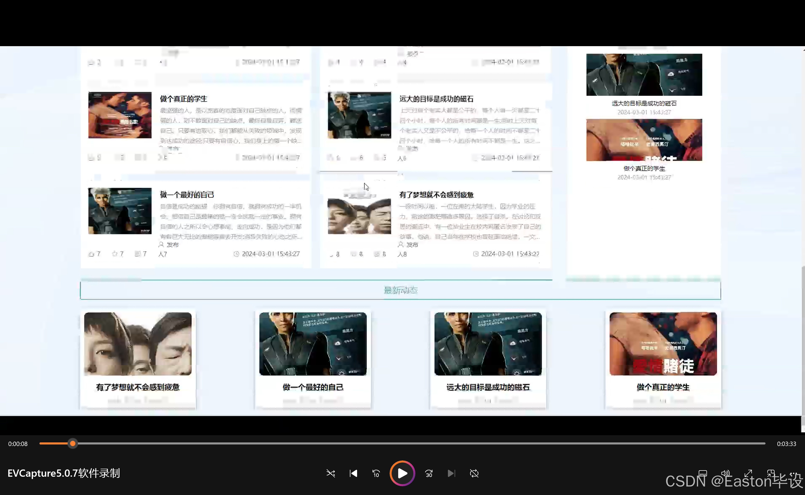Viewport: 805px width, 495px height.
Task: Open the article 远大的目标是成功的磁石 in the list
Action: coord(436,99)
